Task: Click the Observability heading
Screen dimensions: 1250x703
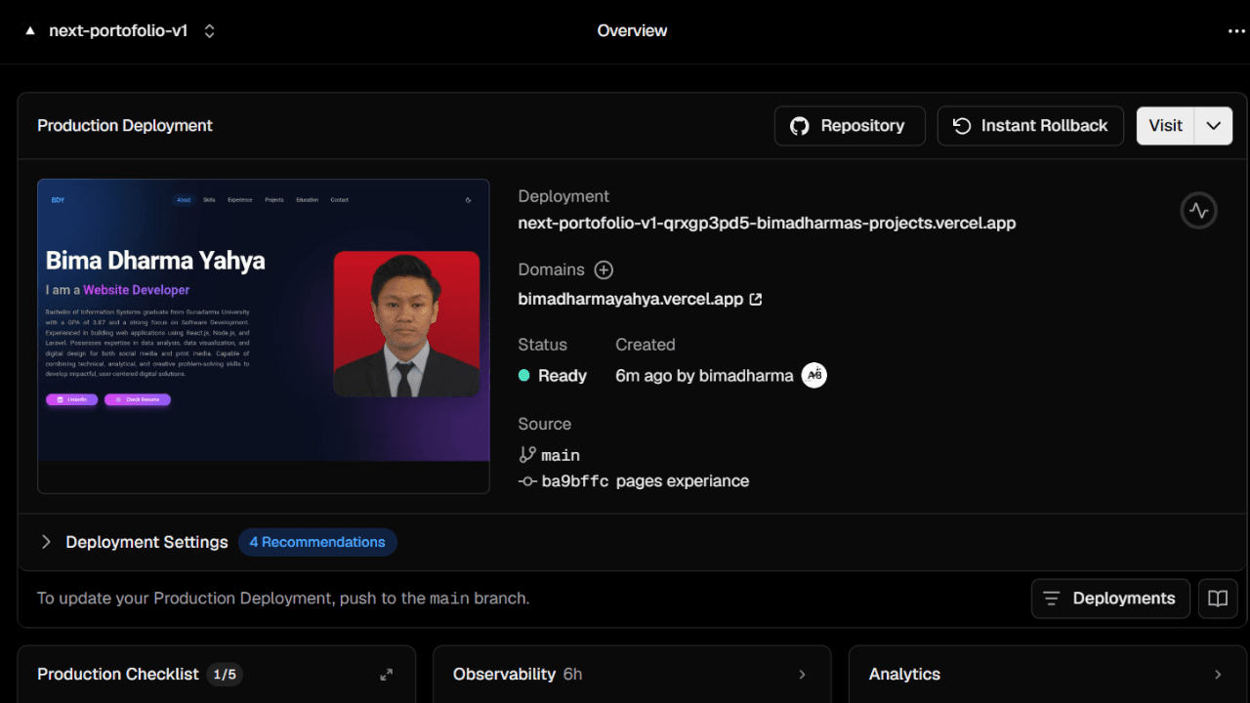Action: point(504,675)
